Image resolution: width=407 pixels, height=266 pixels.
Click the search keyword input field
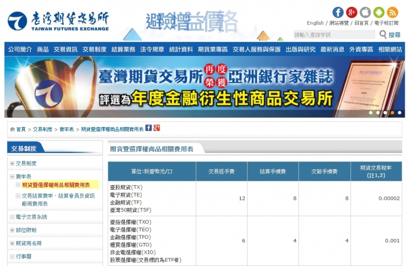point(334,34)
